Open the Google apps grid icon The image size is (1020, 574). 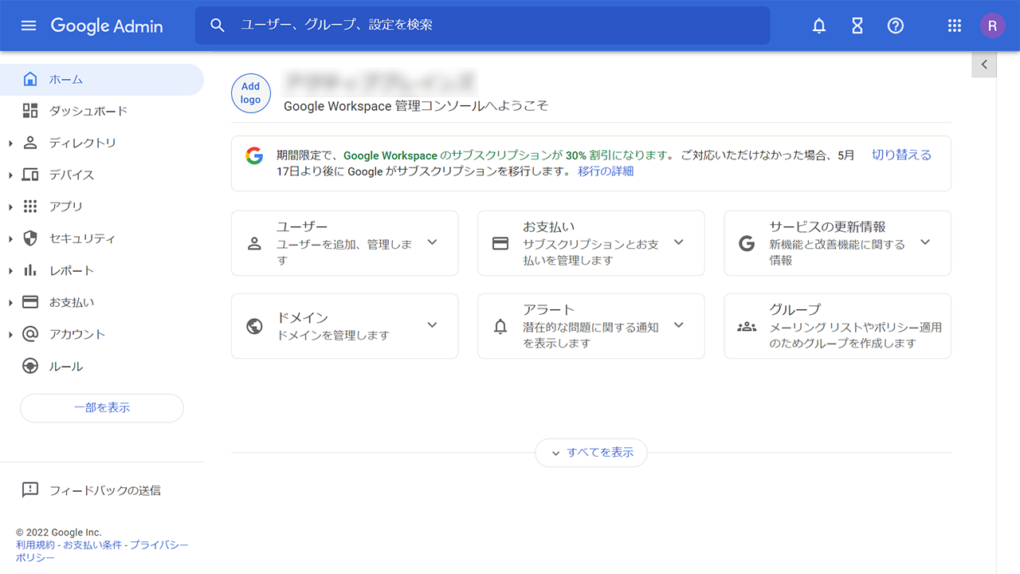click(x=954, y=26)
